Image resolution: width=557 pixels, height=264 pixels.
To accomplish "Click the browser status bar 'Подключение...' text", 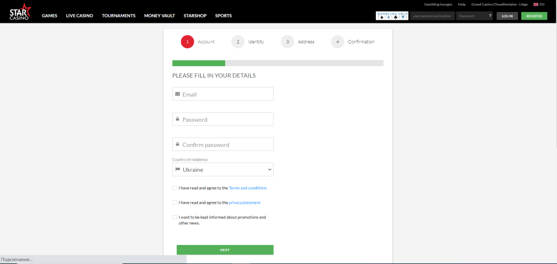I will coord(17,260).
